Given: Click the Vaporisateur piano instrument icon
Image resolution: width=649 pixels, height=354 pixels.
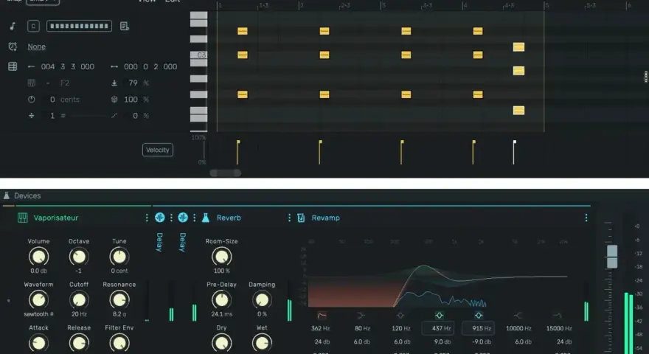Looking at the screenshot, I should 22,218.
